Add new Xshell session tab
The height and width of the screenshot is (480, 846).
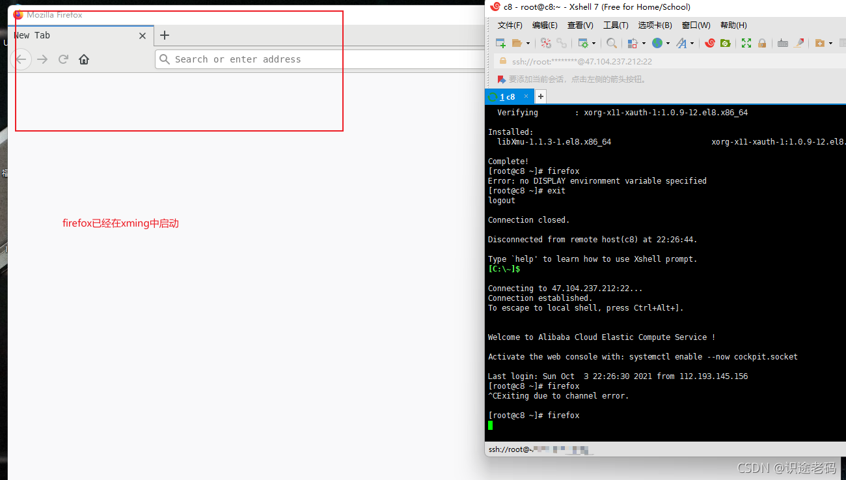point(540,96)
